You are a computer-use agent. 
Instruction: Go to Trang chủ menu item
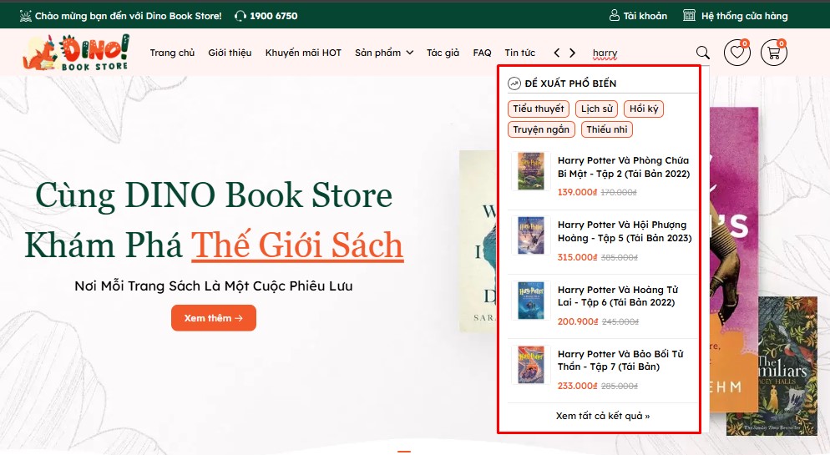pyautogui.click(x=172, y=53)
